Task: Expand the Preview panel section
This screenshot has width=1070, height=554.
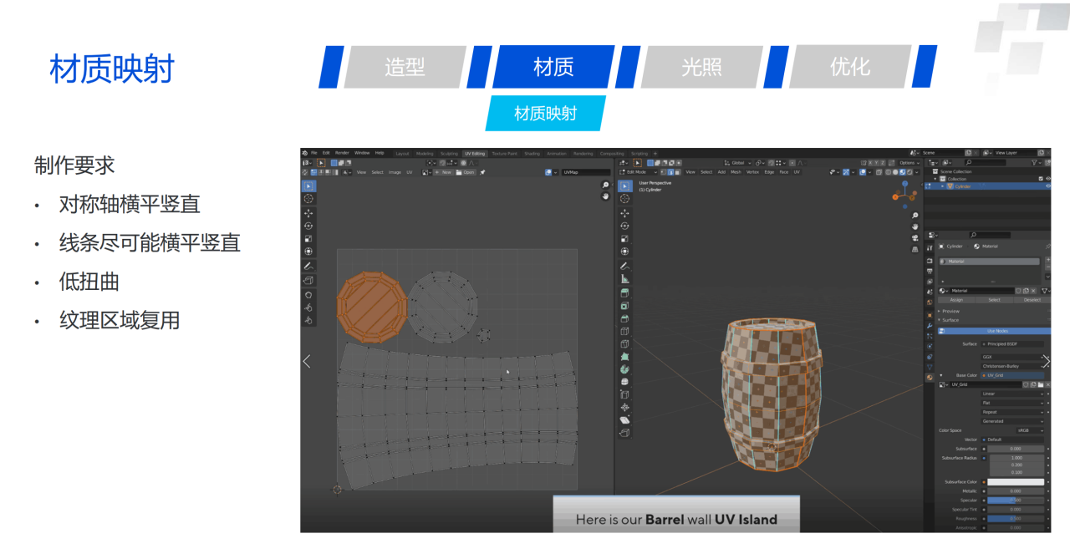Action: [x=950, y=311]
